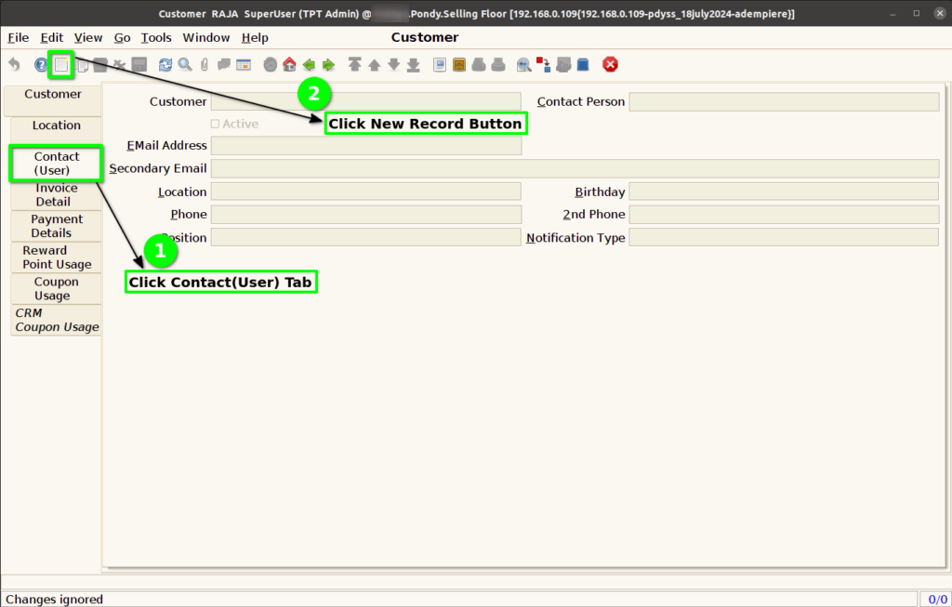
Task: Go to detail record green right arrow
Action: click(328, 64)
